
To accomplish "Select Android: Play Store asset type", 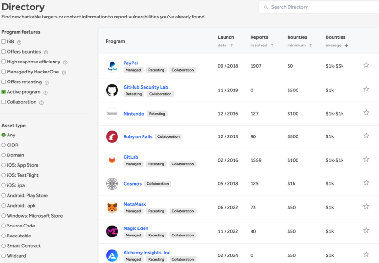I will [4, 195].
